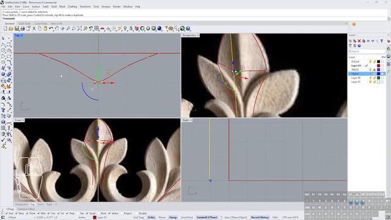Screen dimensions: 391x220
Task: Click the Layer 04 green color swatch
Action: pos(378,78)
